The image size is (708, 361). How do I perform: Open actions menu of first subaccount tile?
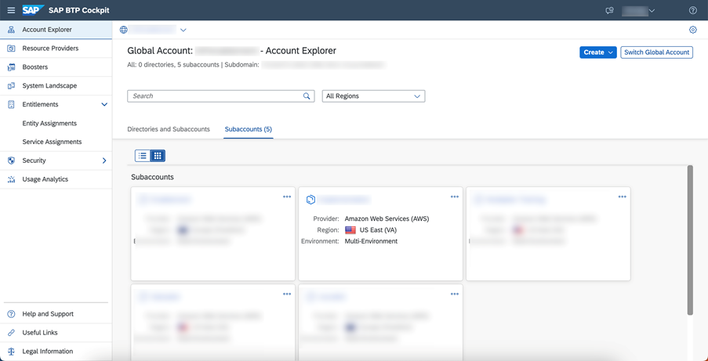pos(287,197)
